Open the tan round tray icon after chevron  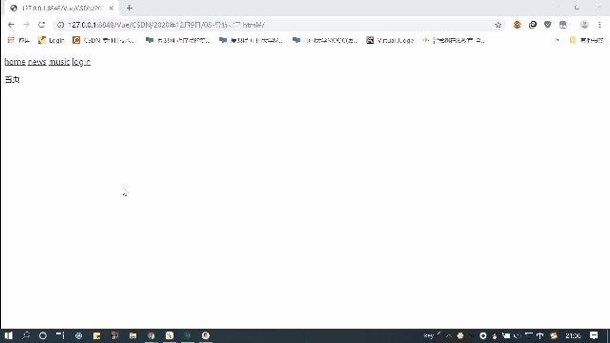pos(460,335)
